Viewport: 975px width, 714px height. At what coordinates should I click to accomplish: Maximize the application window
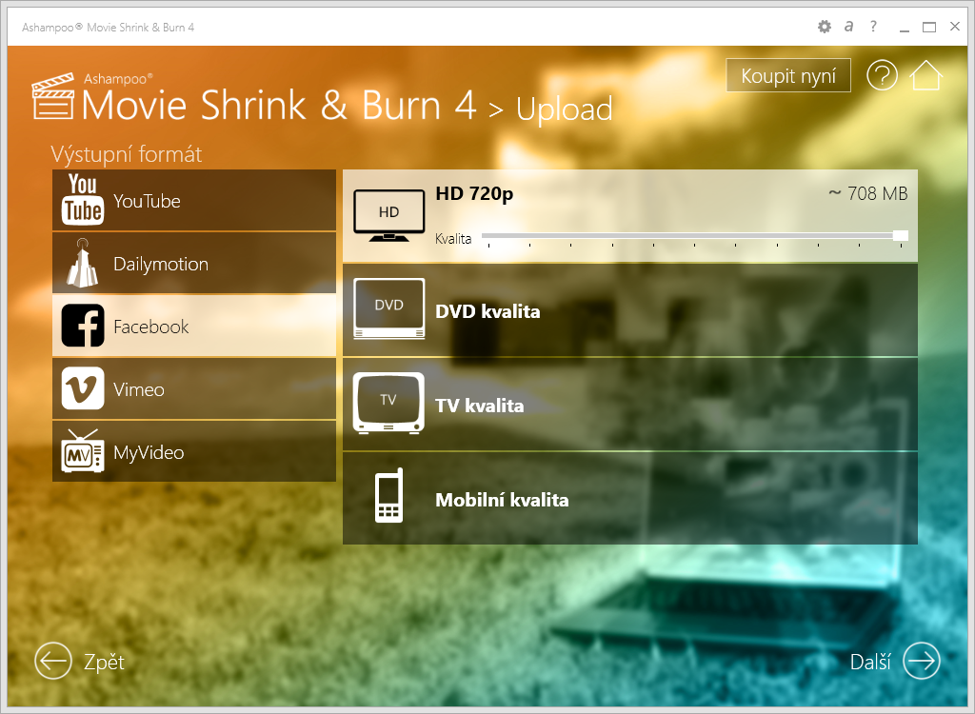[x=929, y=27]
